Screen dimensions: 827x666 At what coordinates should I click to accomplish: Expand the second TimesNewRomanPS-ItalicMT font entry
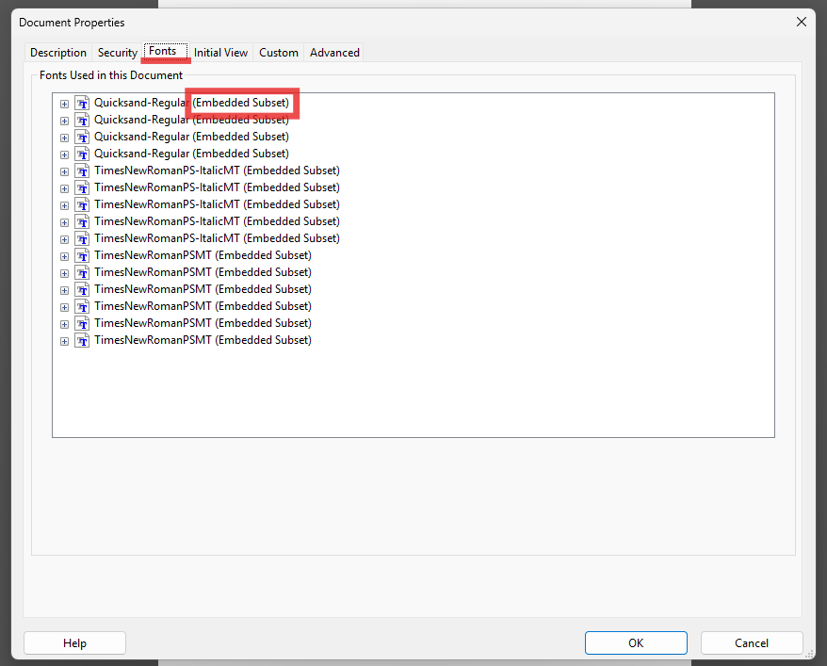[64, 188]
